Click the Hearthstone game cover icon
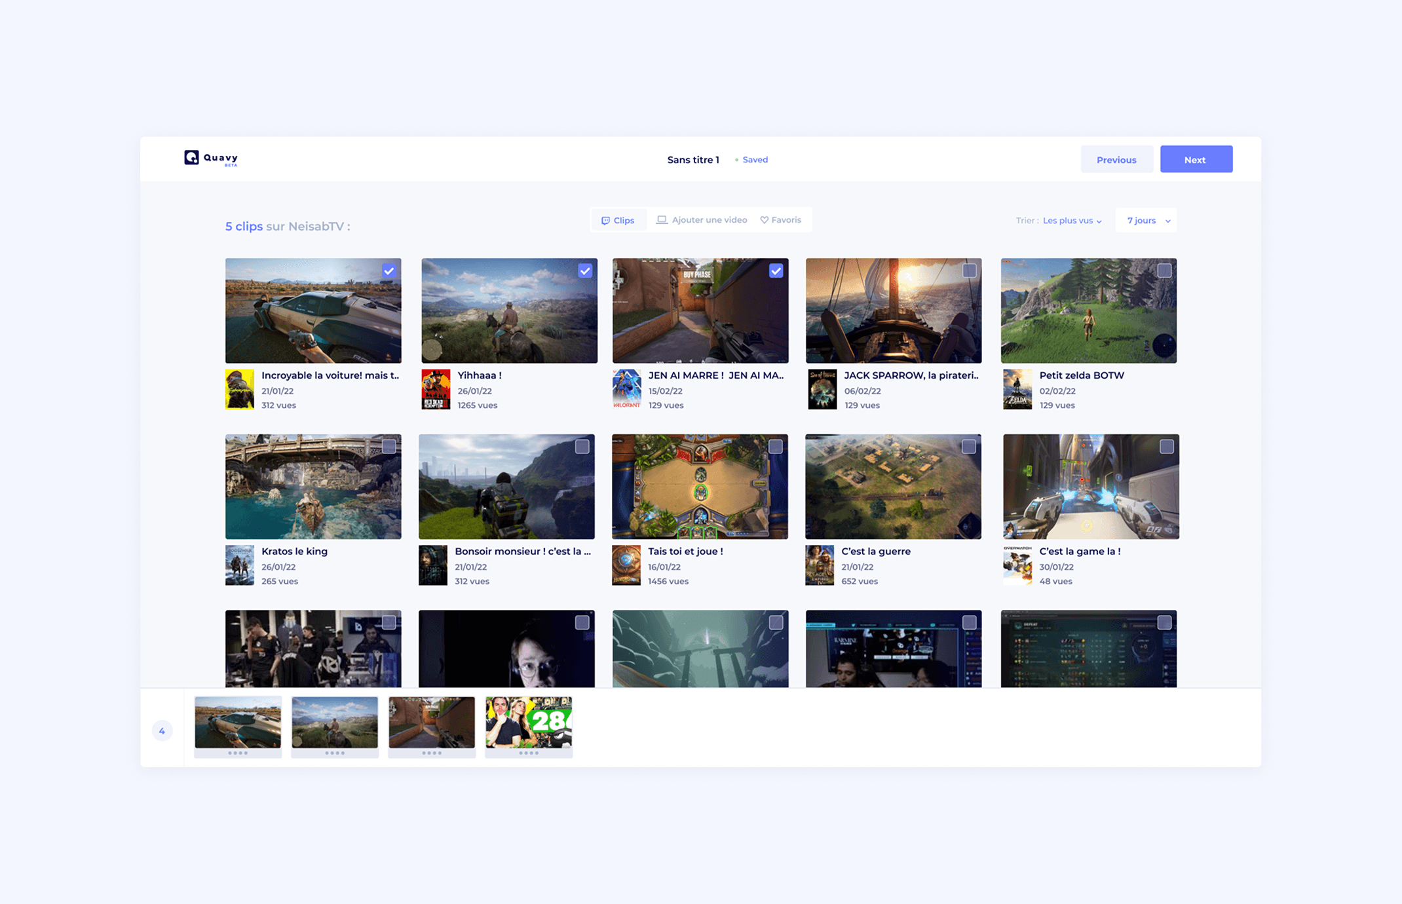Image resolution: width=1402 pixels, height=904 pixels. pyautogui.click(x=626, y=565)
